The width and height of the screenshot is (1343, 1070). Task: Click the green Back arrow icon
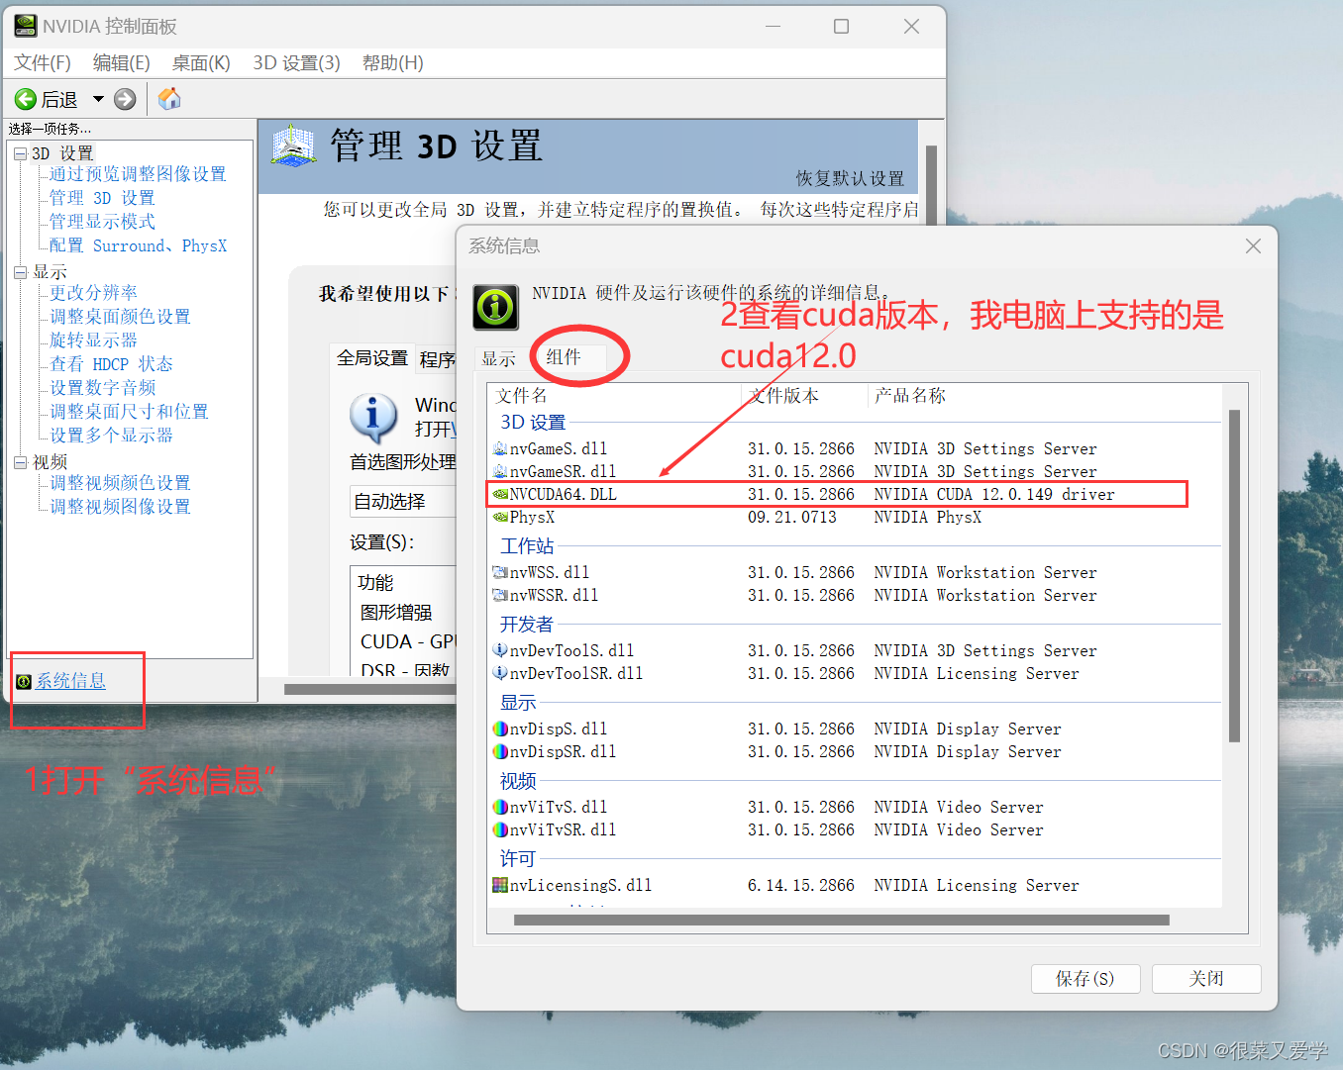pyautogui.click(x=26, y=99)
